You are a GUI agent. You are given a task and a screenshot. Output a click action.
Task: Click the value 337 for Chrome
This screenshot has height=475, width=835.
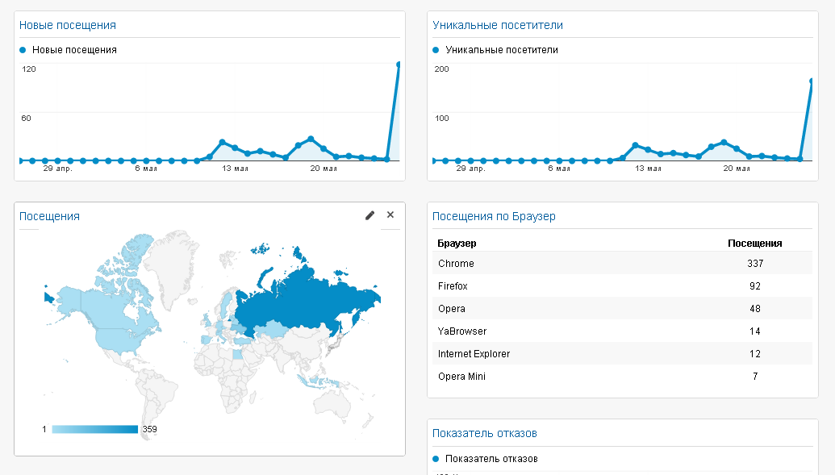tap(755, 264)
